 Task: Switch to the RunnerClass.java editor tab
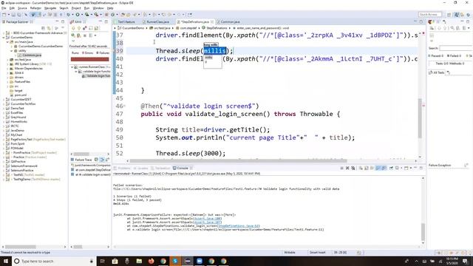click(x=157, y=21)
